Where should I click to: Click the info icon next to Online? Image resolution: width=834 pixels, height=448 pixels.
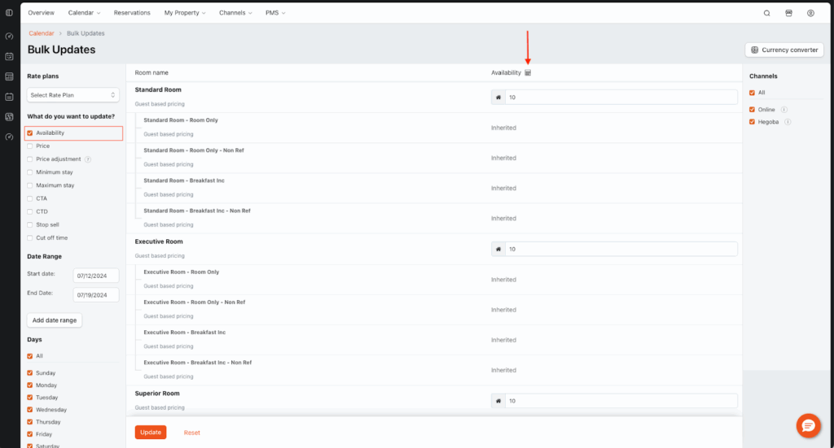click(x=784, y=110)
